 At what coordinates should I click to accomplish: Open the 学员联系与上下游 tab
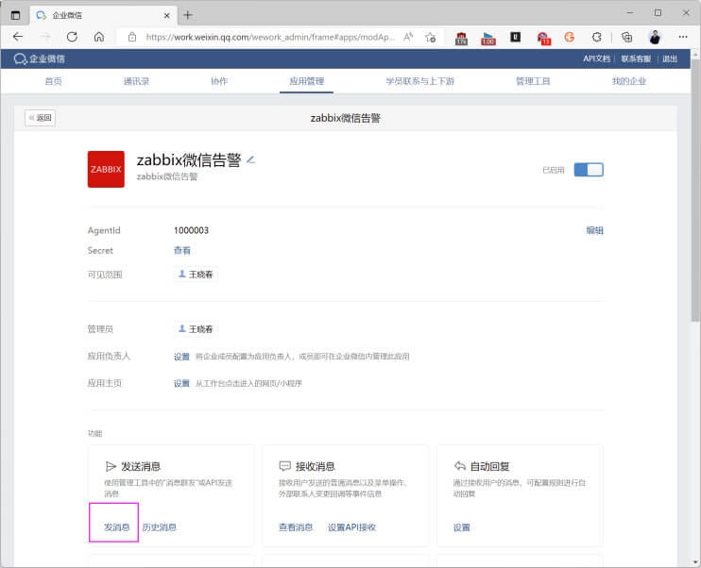tap(419, 81)
